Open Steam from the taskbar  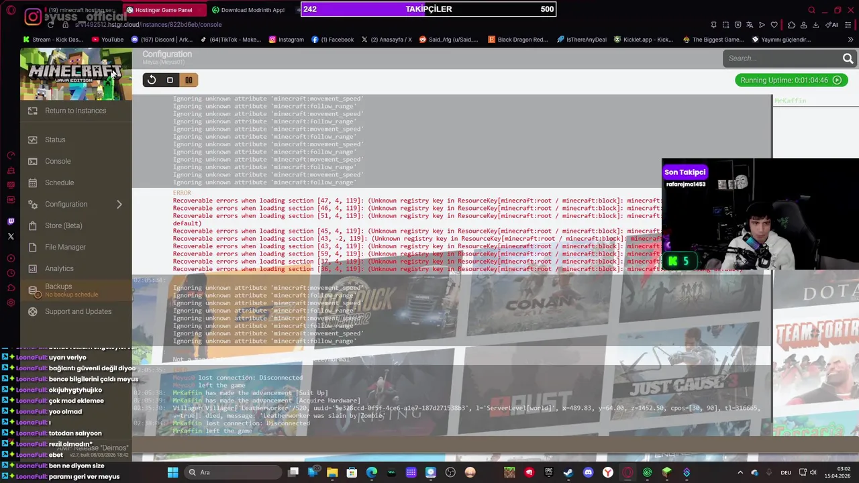click(568, 472)
